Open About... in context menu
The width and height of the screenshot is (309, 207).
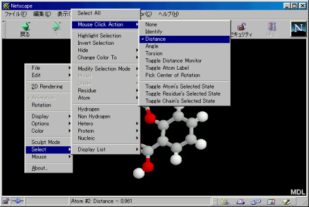click(x=49, y=168)
